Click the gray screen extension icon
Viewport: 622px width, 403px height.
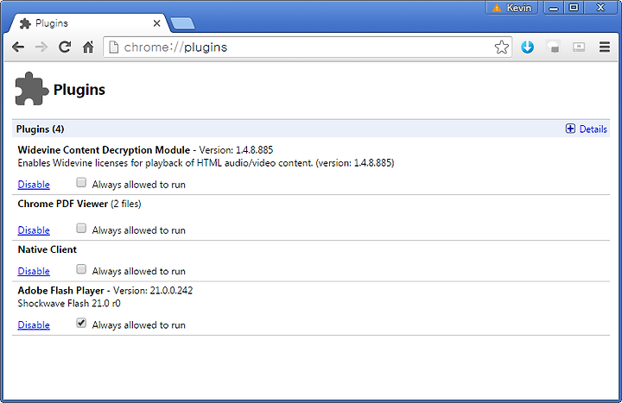tap(579, 47)
